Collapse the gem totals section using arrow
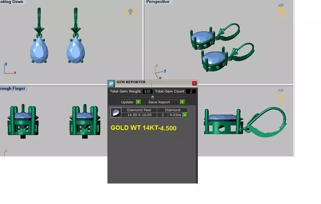 coord(152,97)
